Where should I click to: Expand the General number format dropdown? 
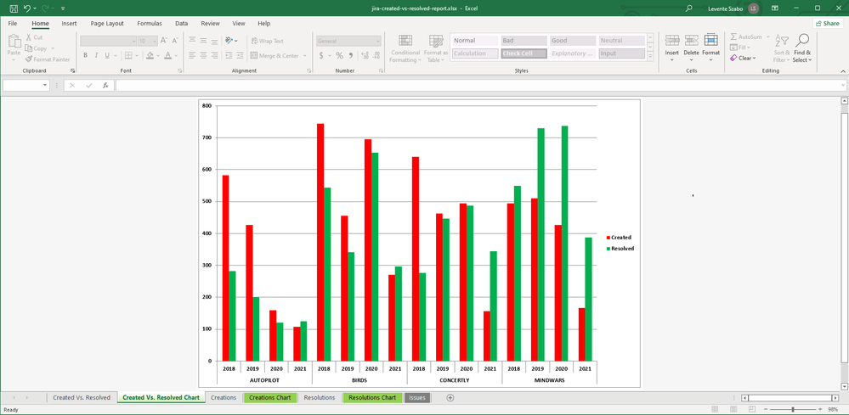(x=377, y=41)
